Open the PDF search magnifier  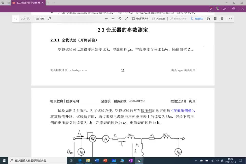click(x=49, y=18)
